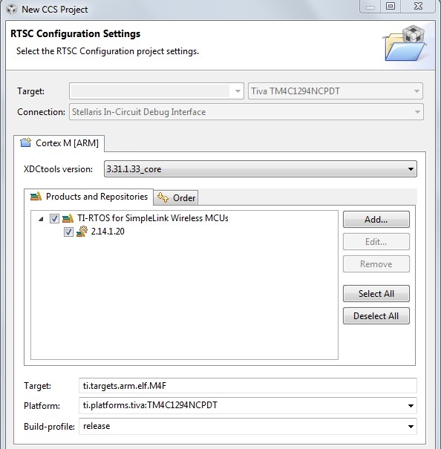
Task: Select the 2.14.1.20 version row
Action: pos(108,232)
